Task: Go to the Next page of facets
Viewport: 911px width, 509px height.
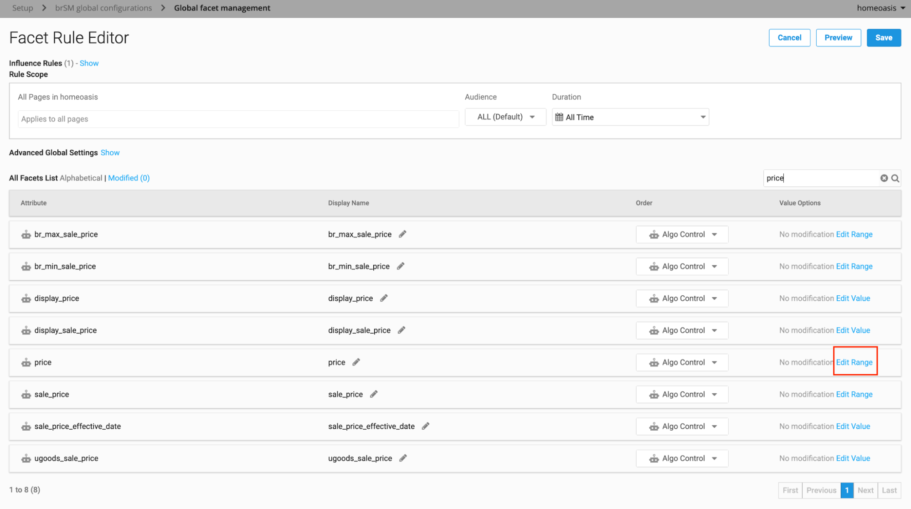Action: click(x=865, y=490)
